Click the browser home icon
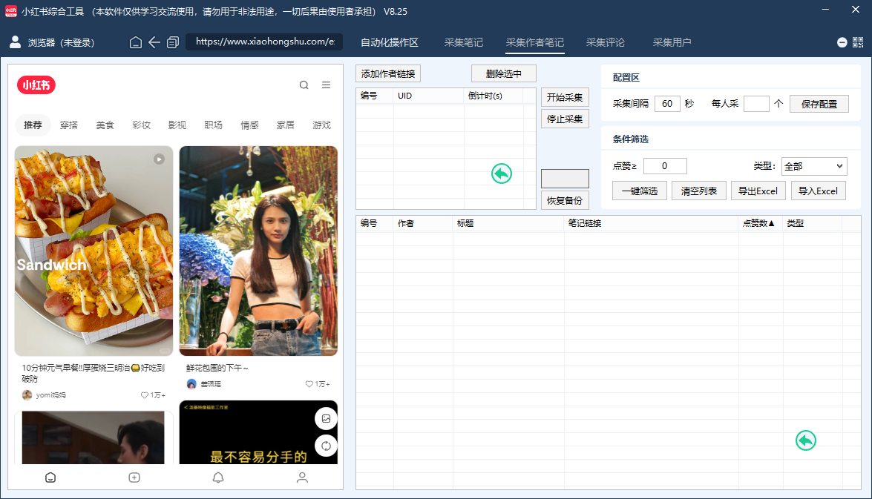Image resolution: width=872 pixels, height=499 pixels. pos(135,42)
